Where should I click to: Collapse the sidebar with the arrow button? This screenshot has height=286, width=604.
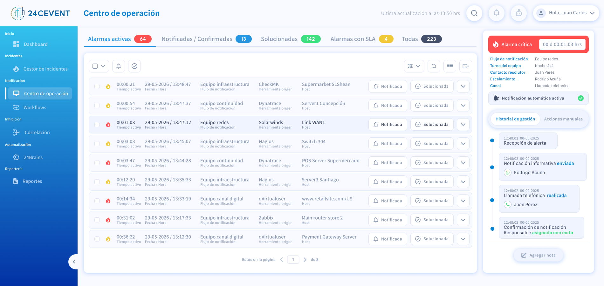coord(74,262)
